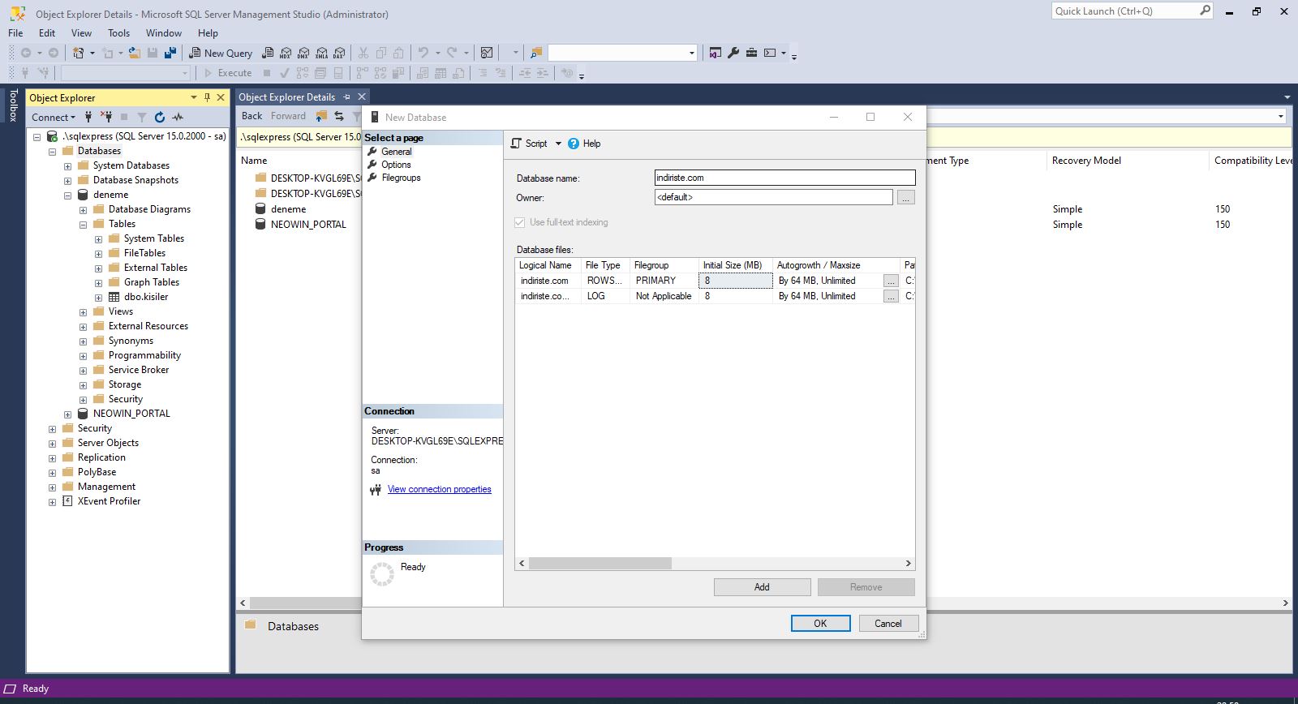Open the command window toolbar icon
The image size is (1298, 704).
coord(770,53)
